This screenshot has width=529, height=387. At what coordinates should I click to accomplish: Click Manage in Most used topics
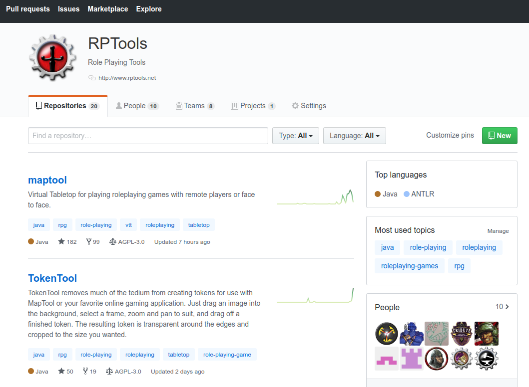tap(498, 231)
